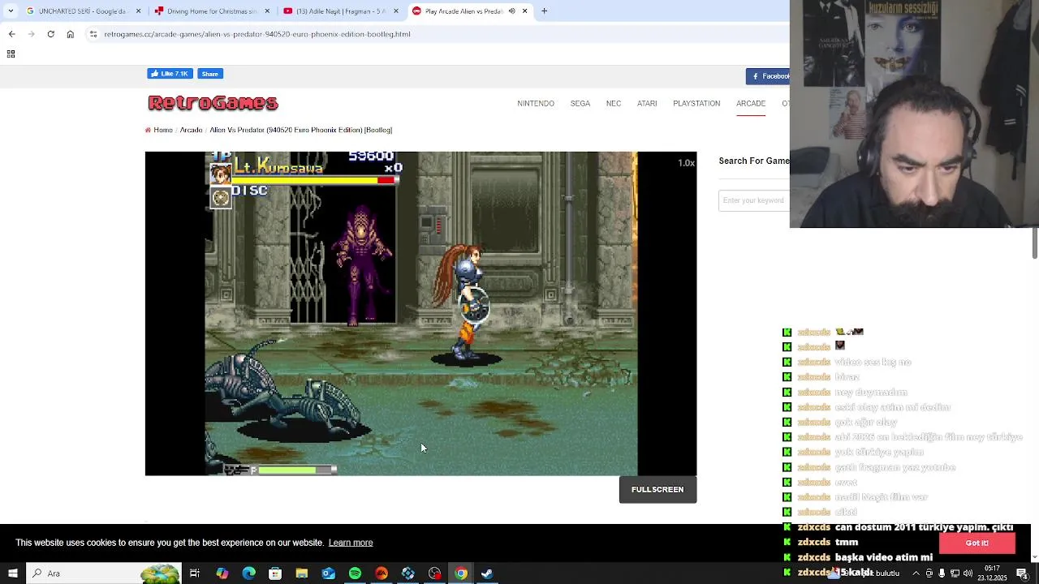
Task: Mute the Alien vs Predator tab audio
Action: [x=511, y=11]
